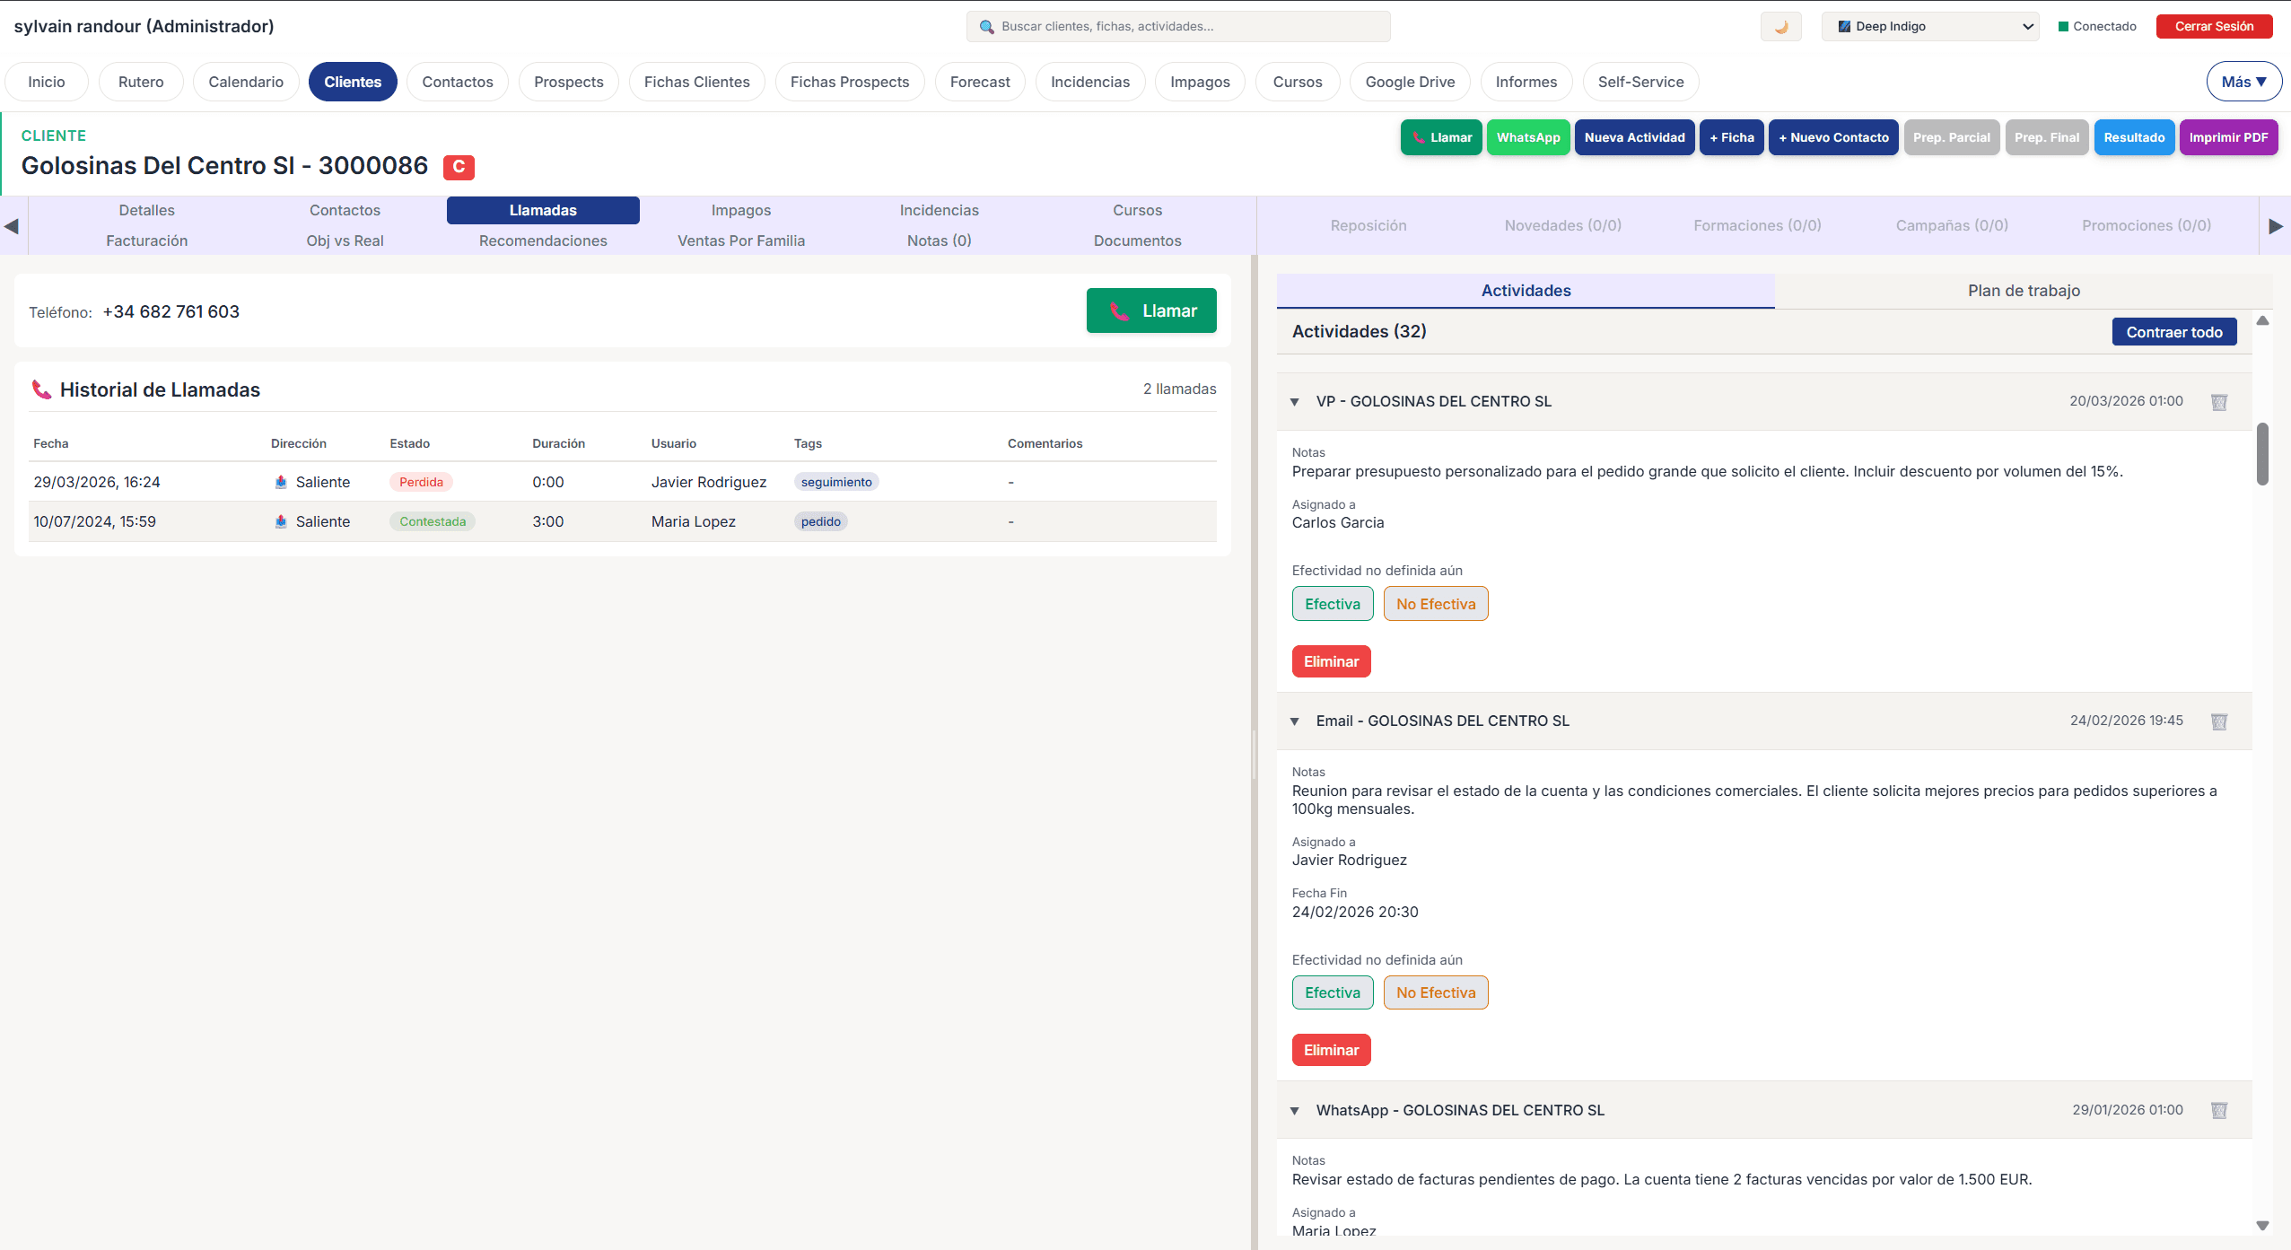Click the green phone icon to call

click(1421, 136)
